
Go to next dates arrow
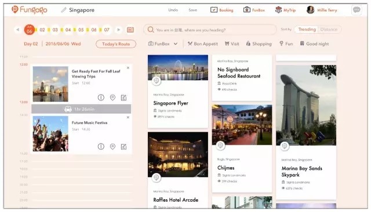coord(118,30)
